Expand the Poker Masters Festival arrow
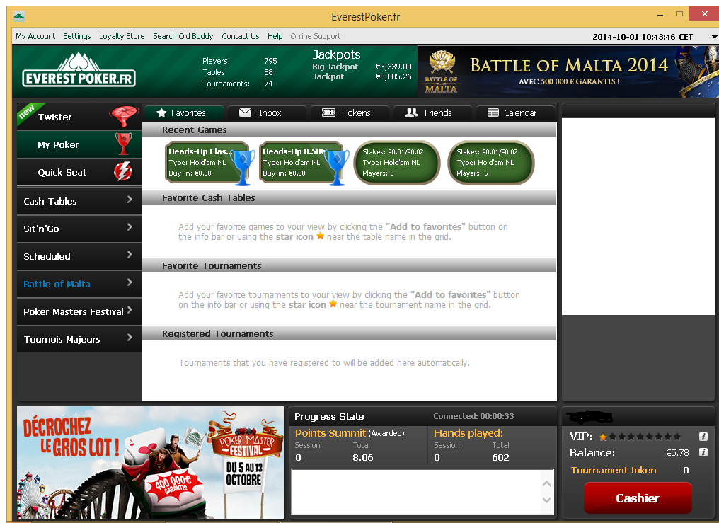Viewport: 719px width, 523px height. click(x=130, y=310)
